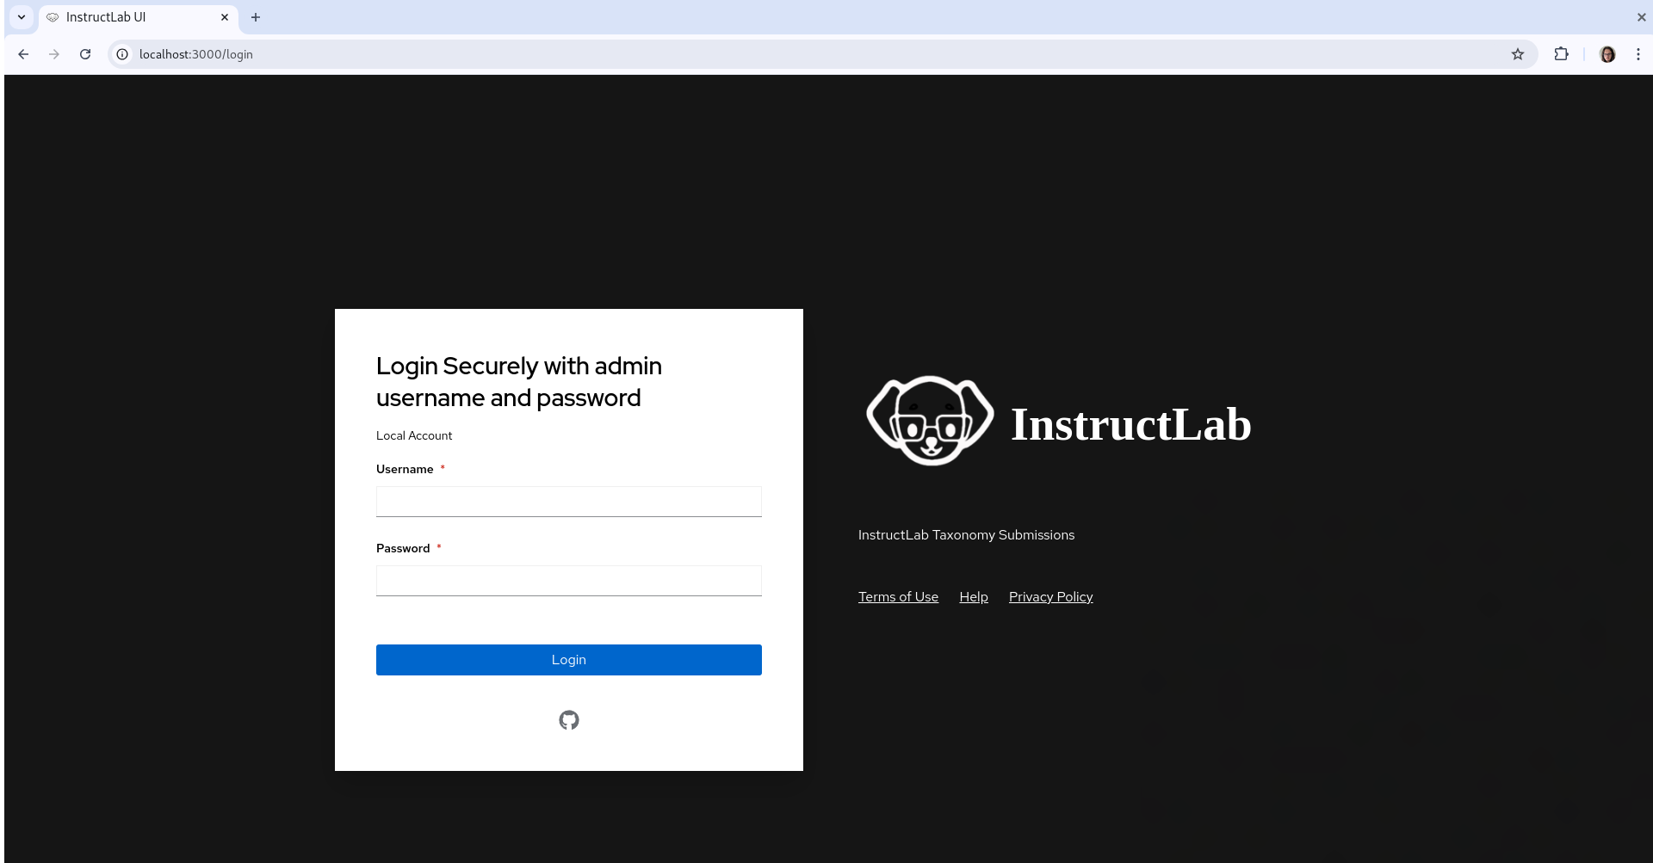Click the blue Login button
The image size is (1653, 863).
click(568, 660)
